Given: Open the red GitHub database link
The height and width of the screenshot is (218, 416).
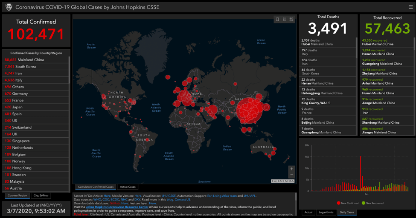Looking at the screenshot, I should [x=115, y=203].
